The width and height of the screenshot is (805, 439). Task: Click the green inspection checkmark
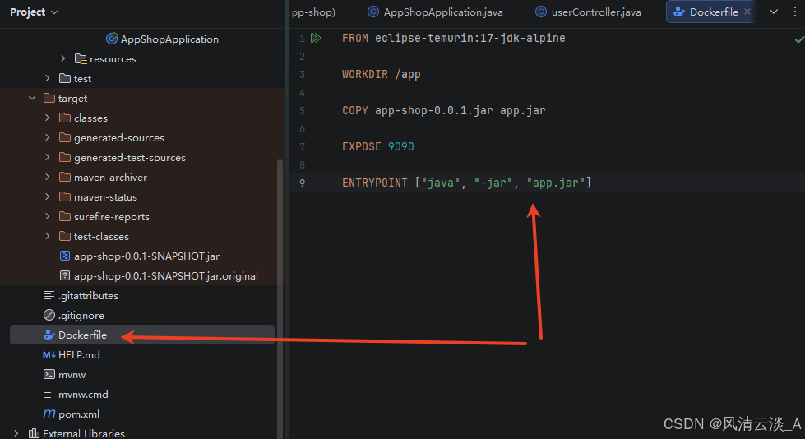pyautogui.click(x=799, y=39)
